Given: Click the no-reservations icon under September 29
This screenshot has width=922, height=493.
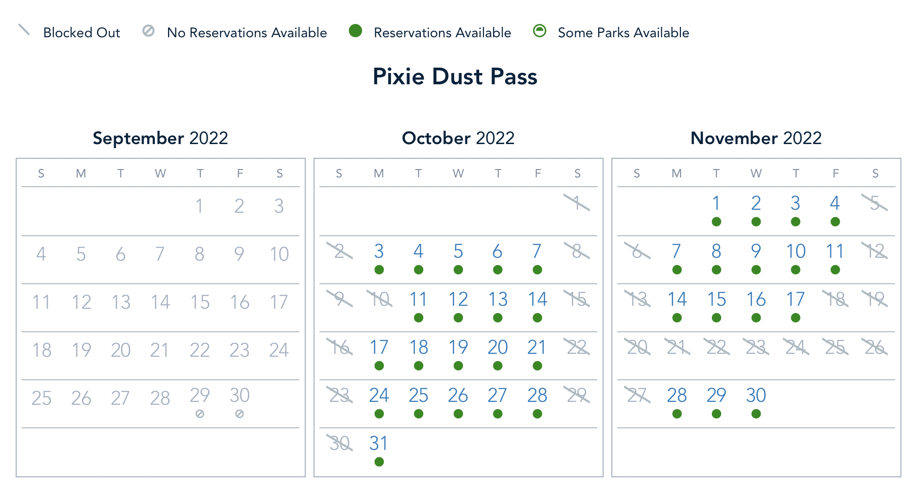Looking at the screenshot, I should [199, 414].
